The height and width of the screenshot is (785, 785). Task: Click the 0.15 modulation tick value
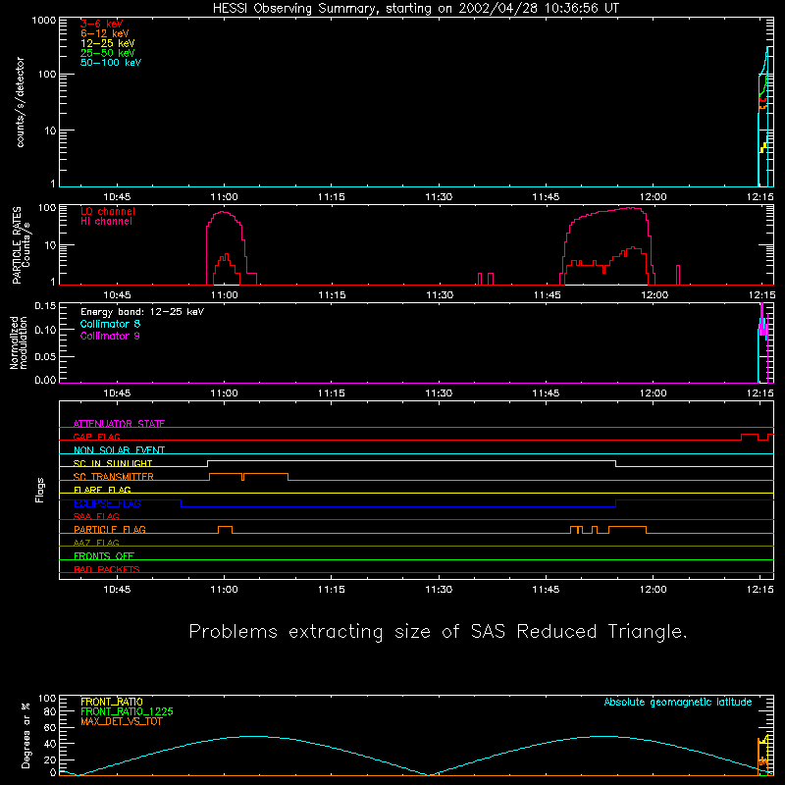click(45, 306)
